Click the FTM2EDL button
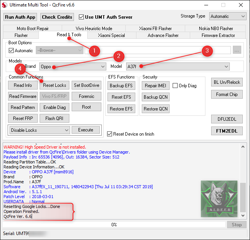The width and height of the screenshot is (250, 240). 227,131
